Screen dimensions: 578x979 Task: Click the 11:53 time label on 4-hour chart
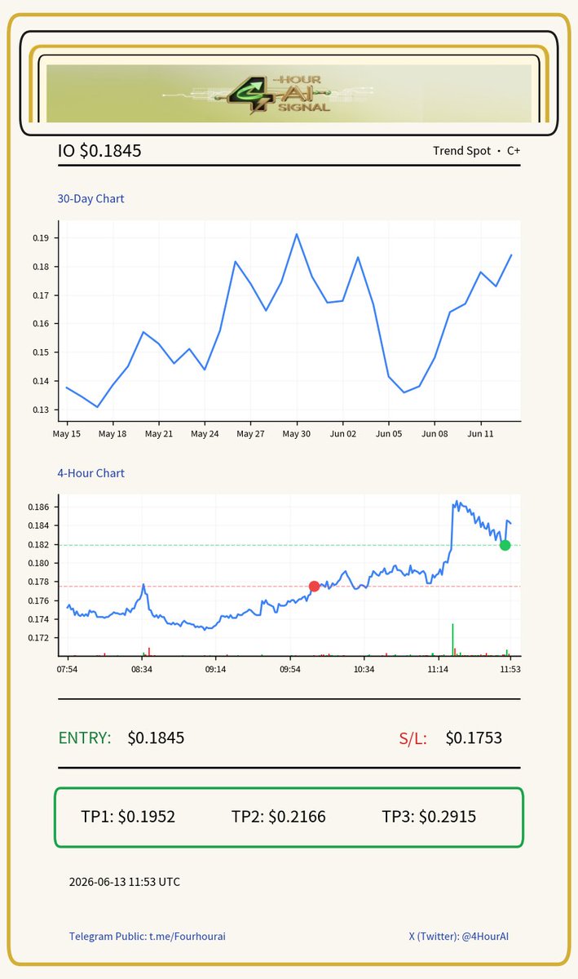click(510, 669)
